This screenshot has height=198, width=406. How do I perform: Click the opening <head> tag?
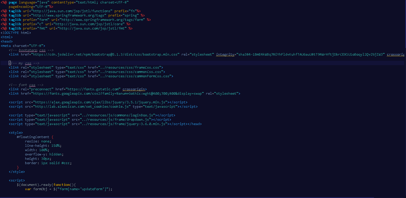click(x=7, y=41)
